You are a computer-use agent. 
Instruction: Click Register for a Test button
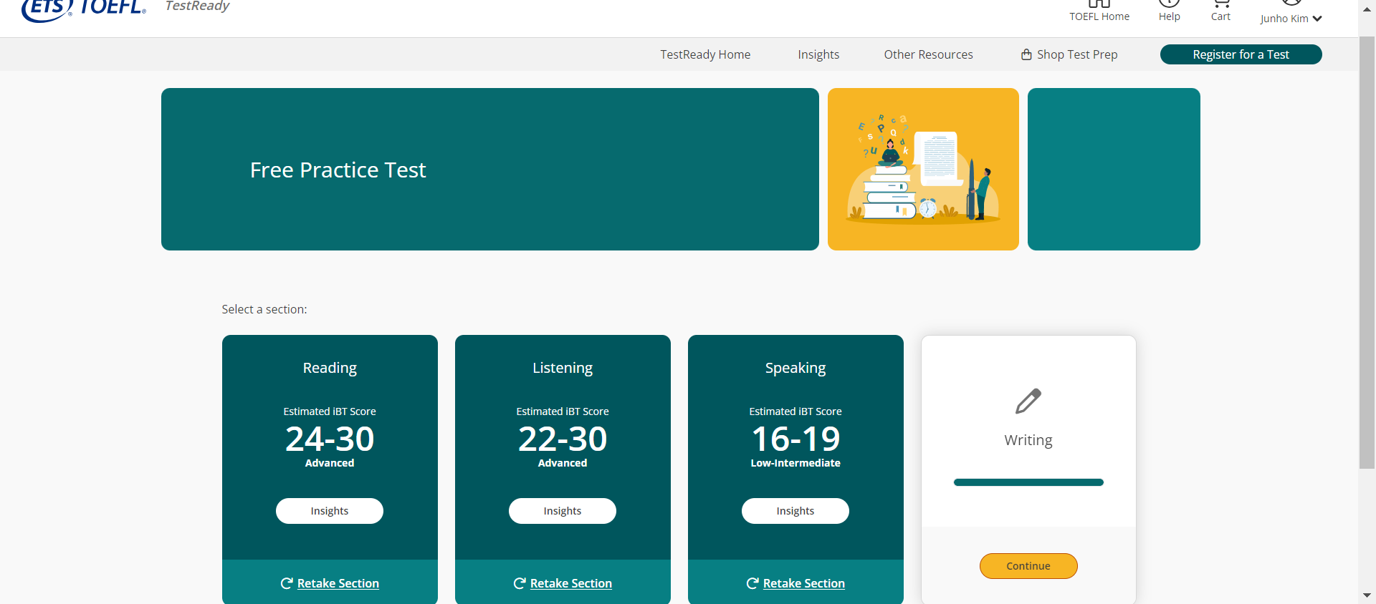(1241, 54)
